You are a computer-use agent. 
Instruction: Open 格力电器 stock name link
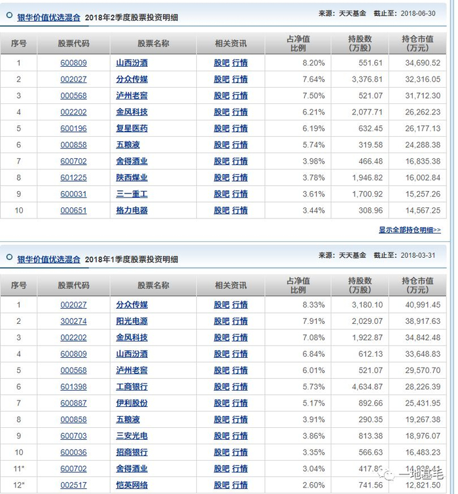coord(132,210)
